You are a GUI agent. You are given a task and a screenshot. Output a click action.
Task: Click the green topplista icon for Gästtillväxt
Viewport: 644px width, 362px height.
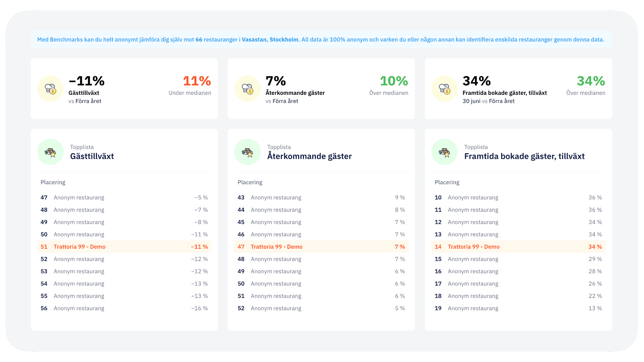(x=50, y=152)
